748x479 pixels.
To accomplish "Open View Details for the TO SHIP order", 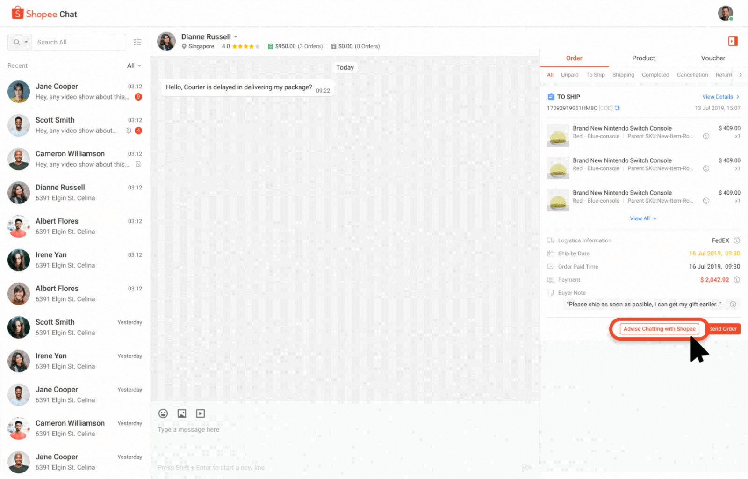I will [719, 96].
